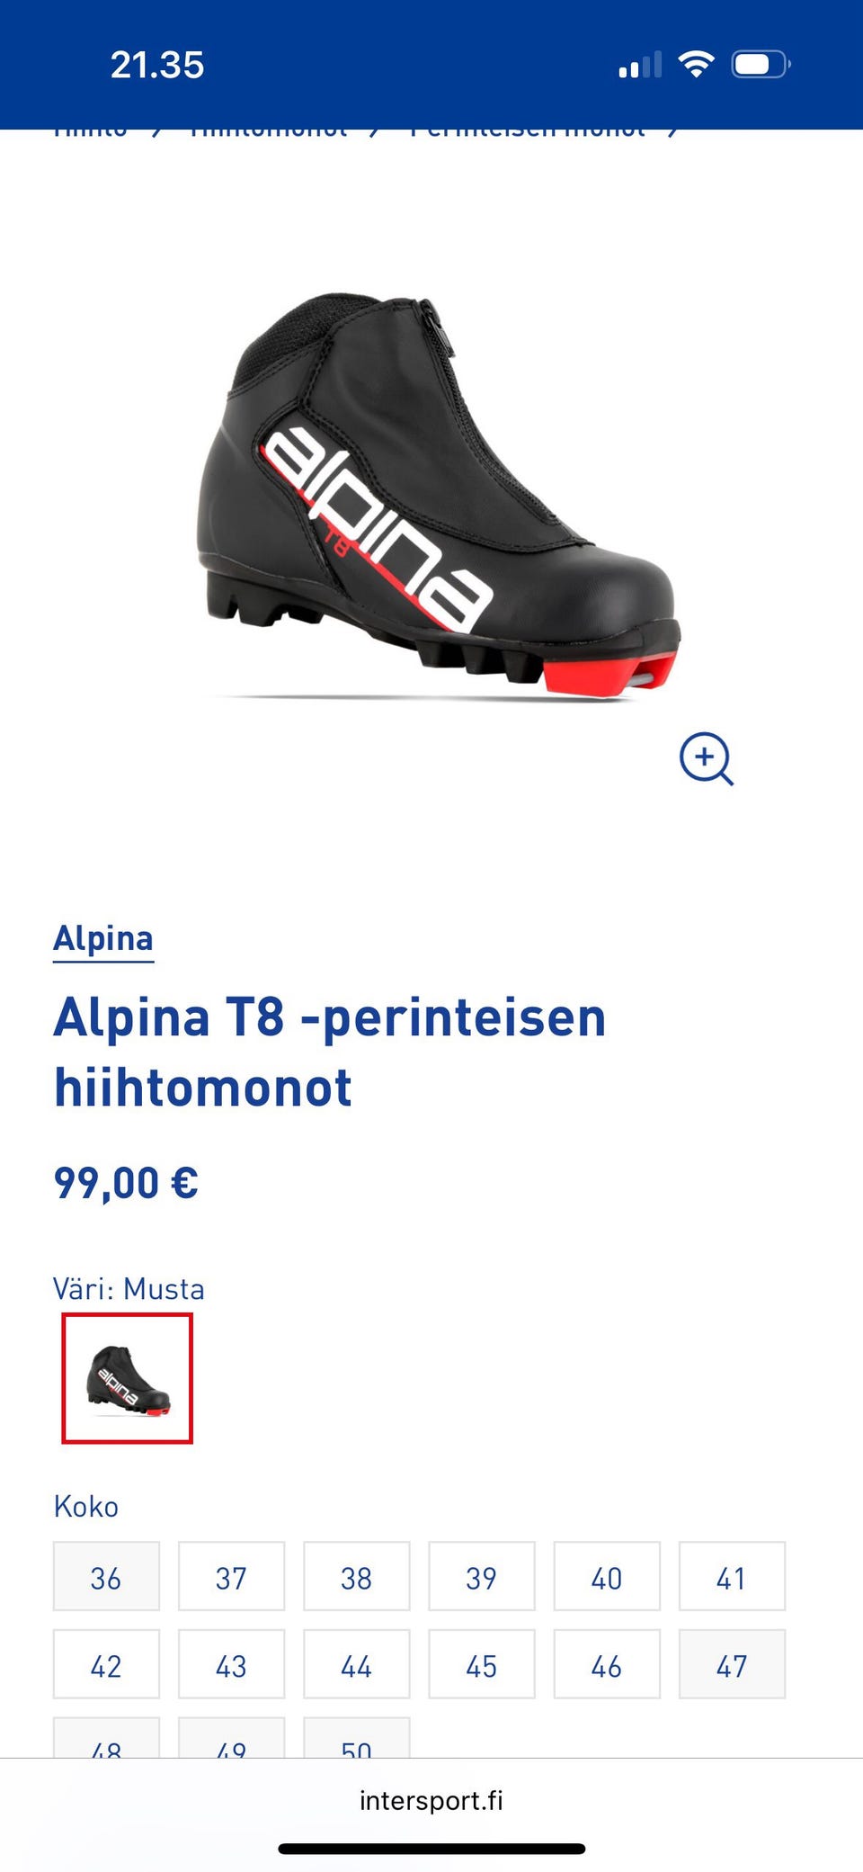
Task: Select shoe size 47
Action: (x=732, y=1664)
